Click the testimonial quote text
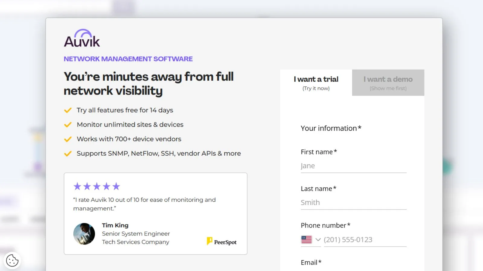Screen dimensions: 483x271 (x=144, y=204)
